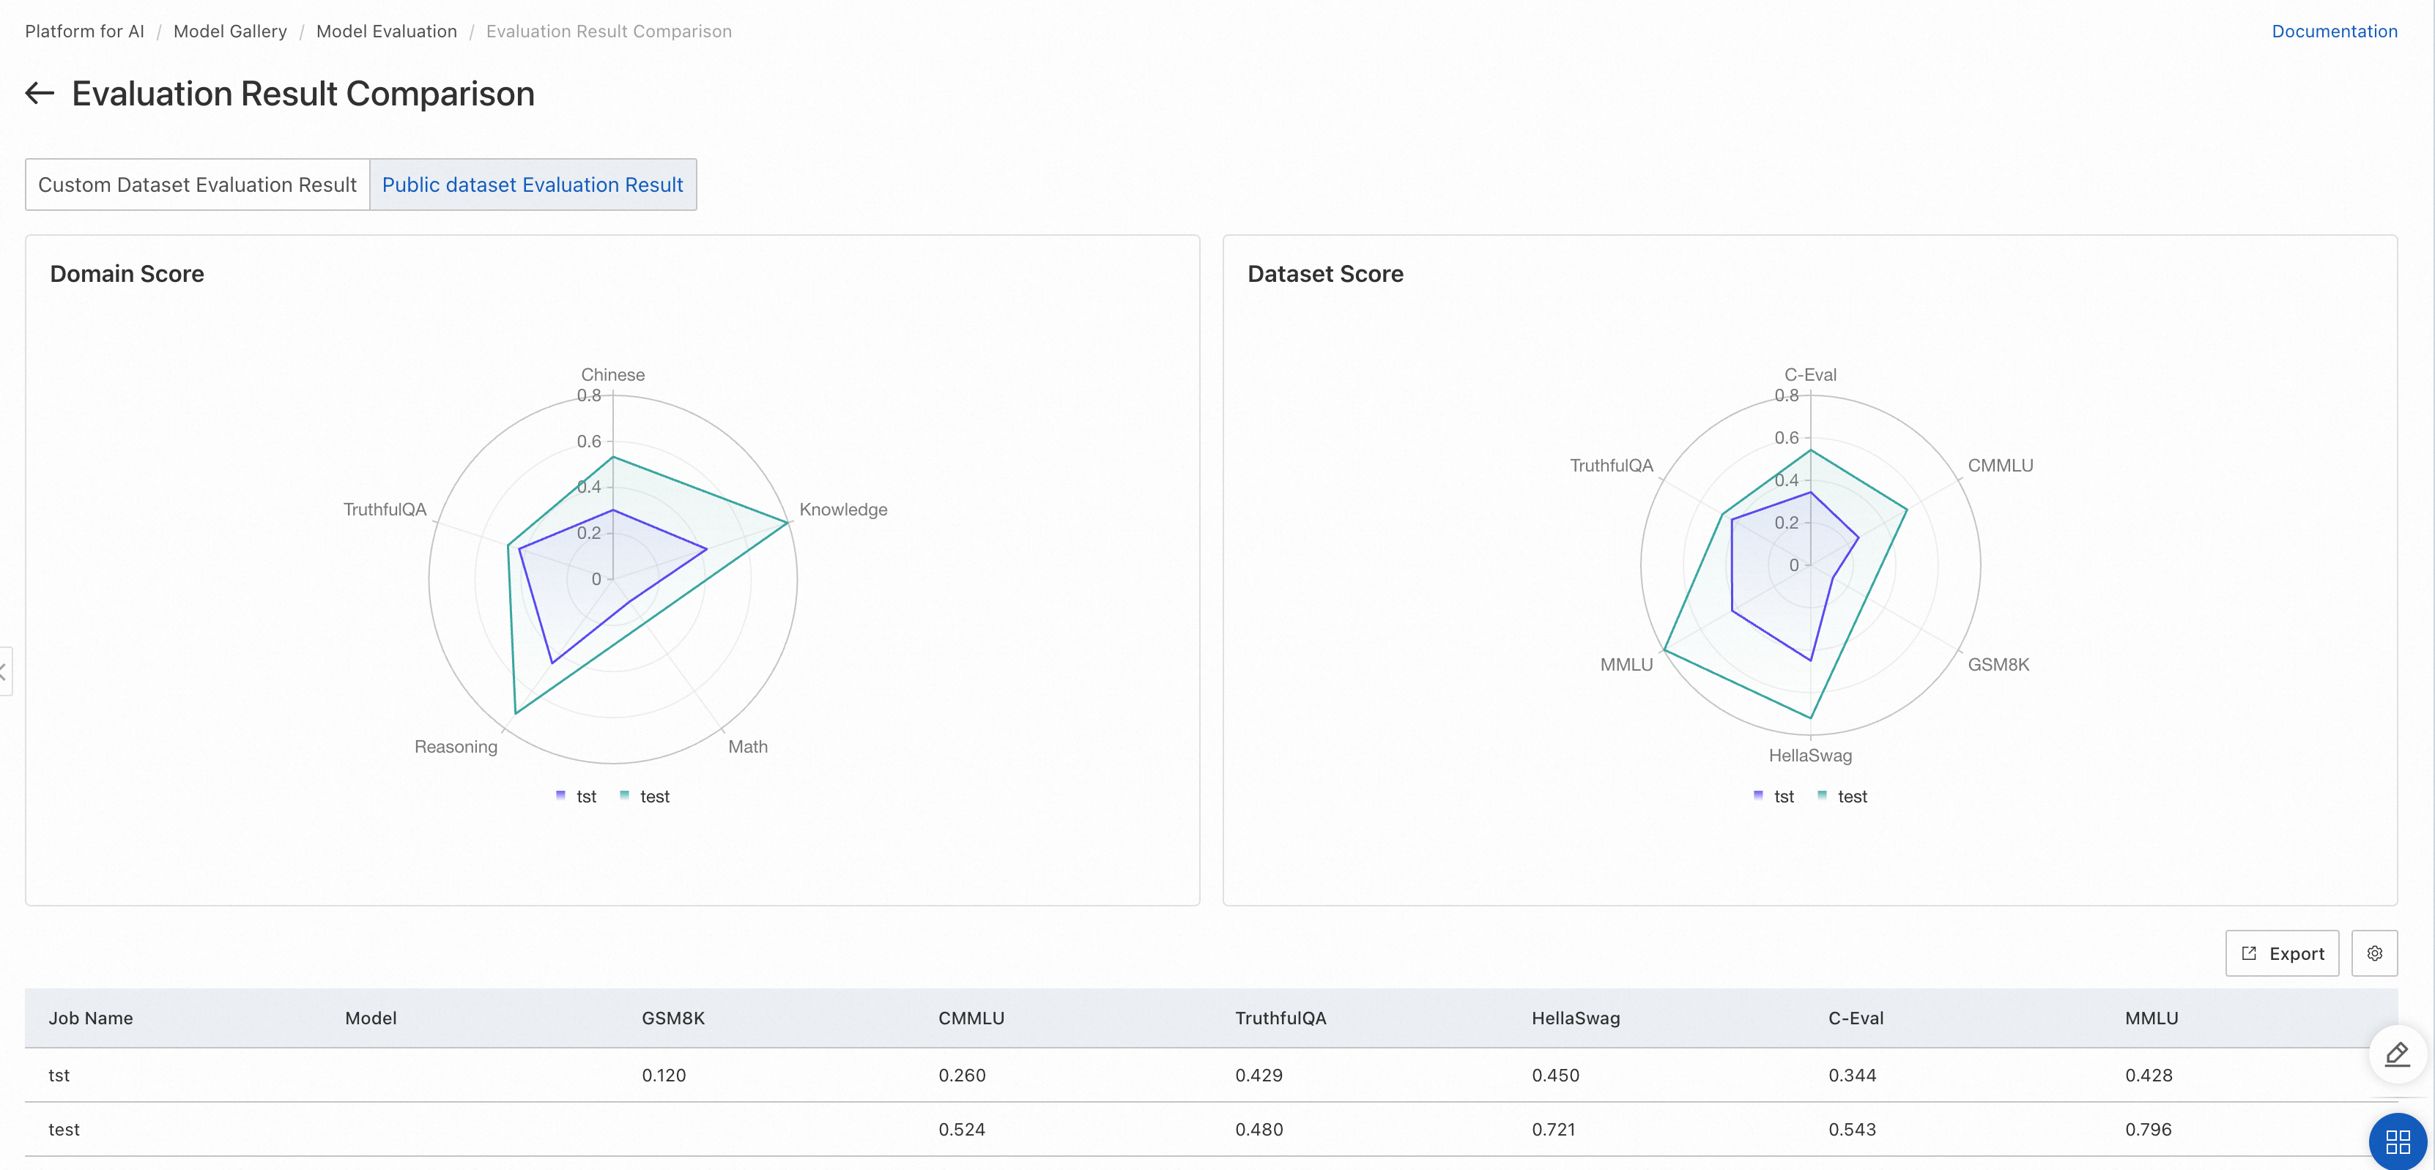Image resolution: width=2435 pixels, height=1170 pixels.
Task: Go to Model Evaluation breadcrumb
Action: [x=385, y=31]
